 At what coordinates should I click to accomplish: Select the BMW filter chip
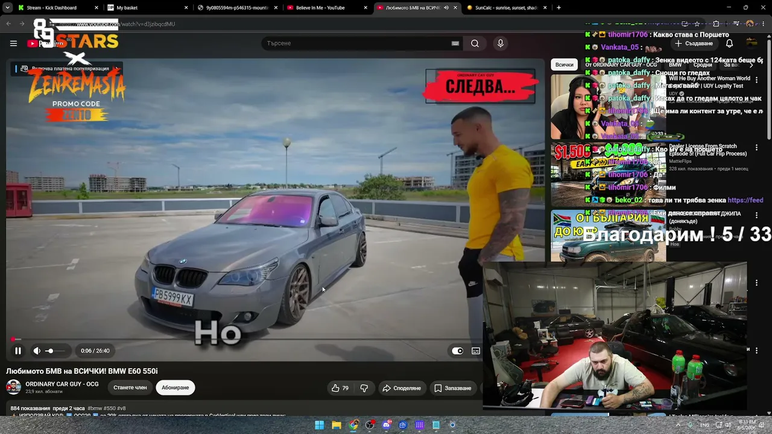coord(675,64)
